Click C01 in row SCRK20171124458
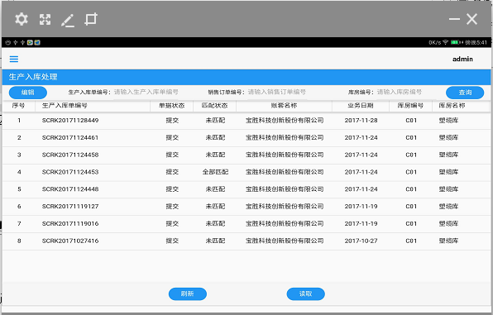The width and height of the screenshot is (493, 315). coord(411,155)
